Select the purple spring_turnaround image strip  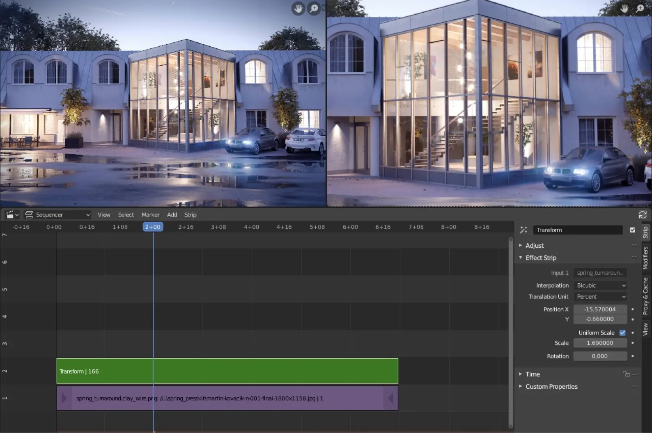click(227, 398)
